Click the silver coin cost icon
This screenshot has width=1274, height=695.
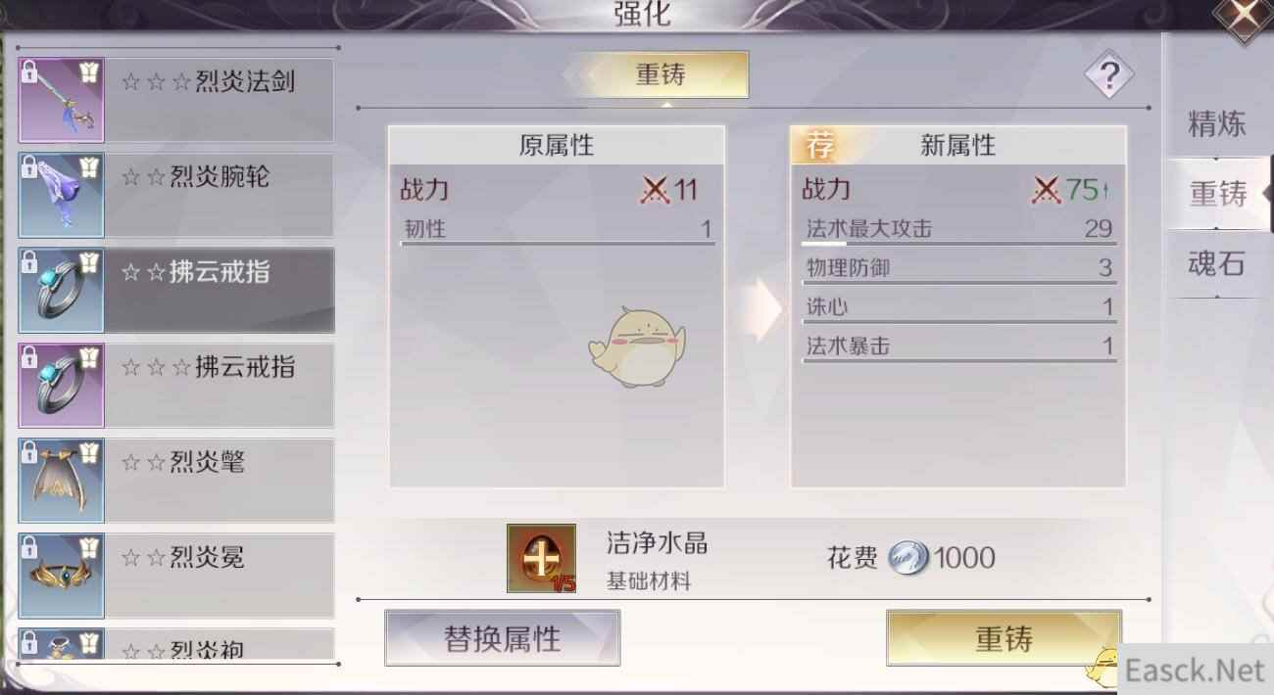point(907,559)
